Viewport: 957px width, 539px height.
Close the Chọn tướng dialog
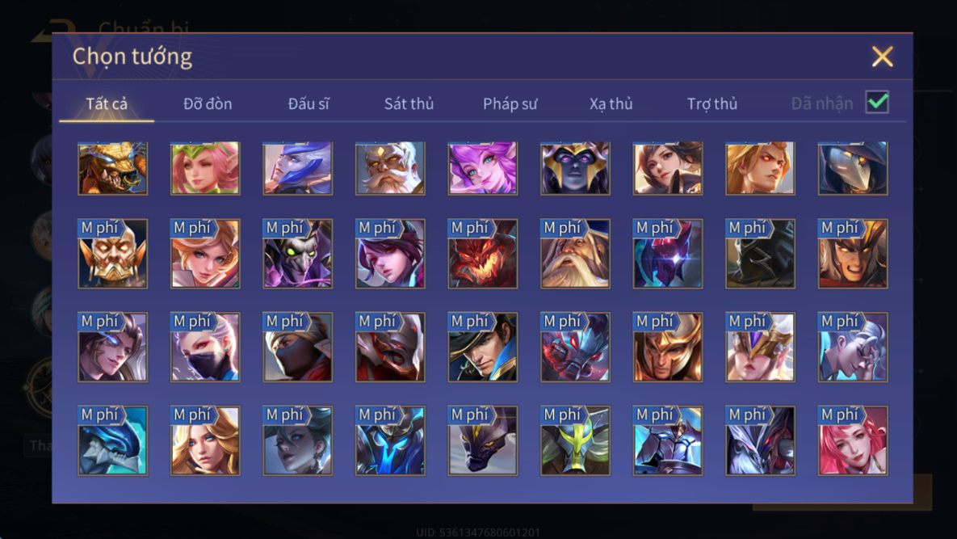coord(883,57)
